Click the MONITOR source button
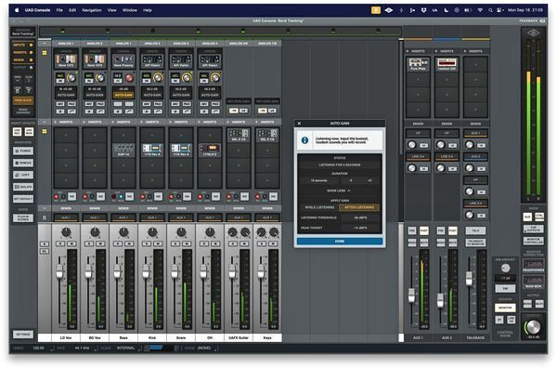The image size is (557, 368). 505,308
